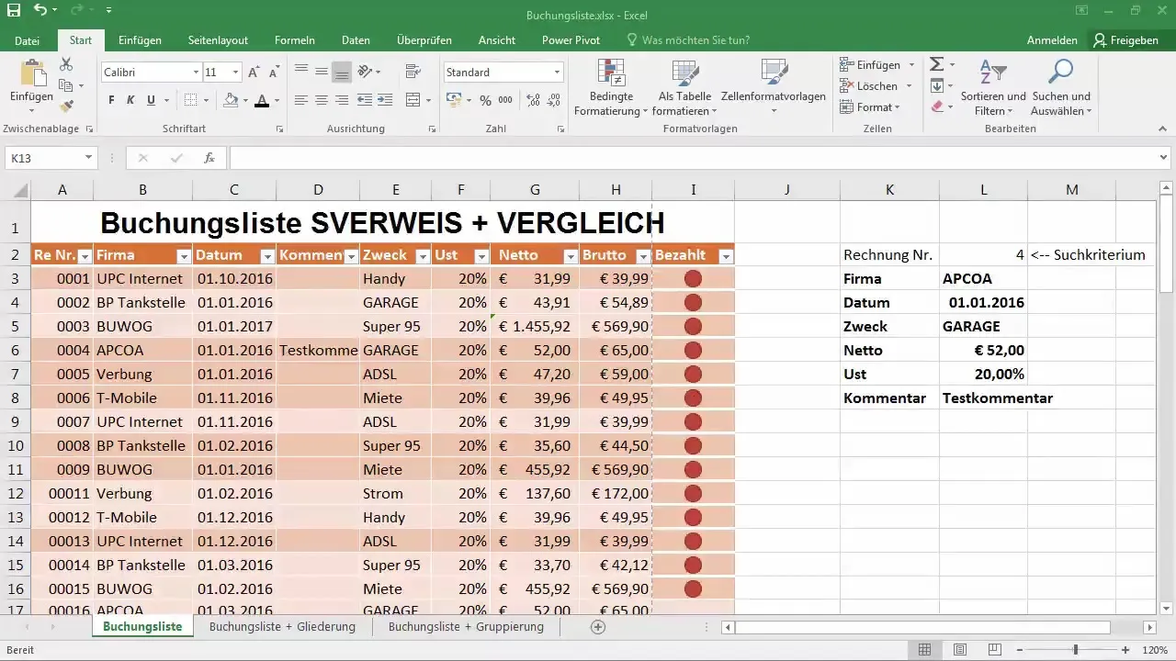The height and width of the screenshot is (661, 1176).
Task: Click the Undo arrow in the quick access toolbar
Action: (40, 11)
